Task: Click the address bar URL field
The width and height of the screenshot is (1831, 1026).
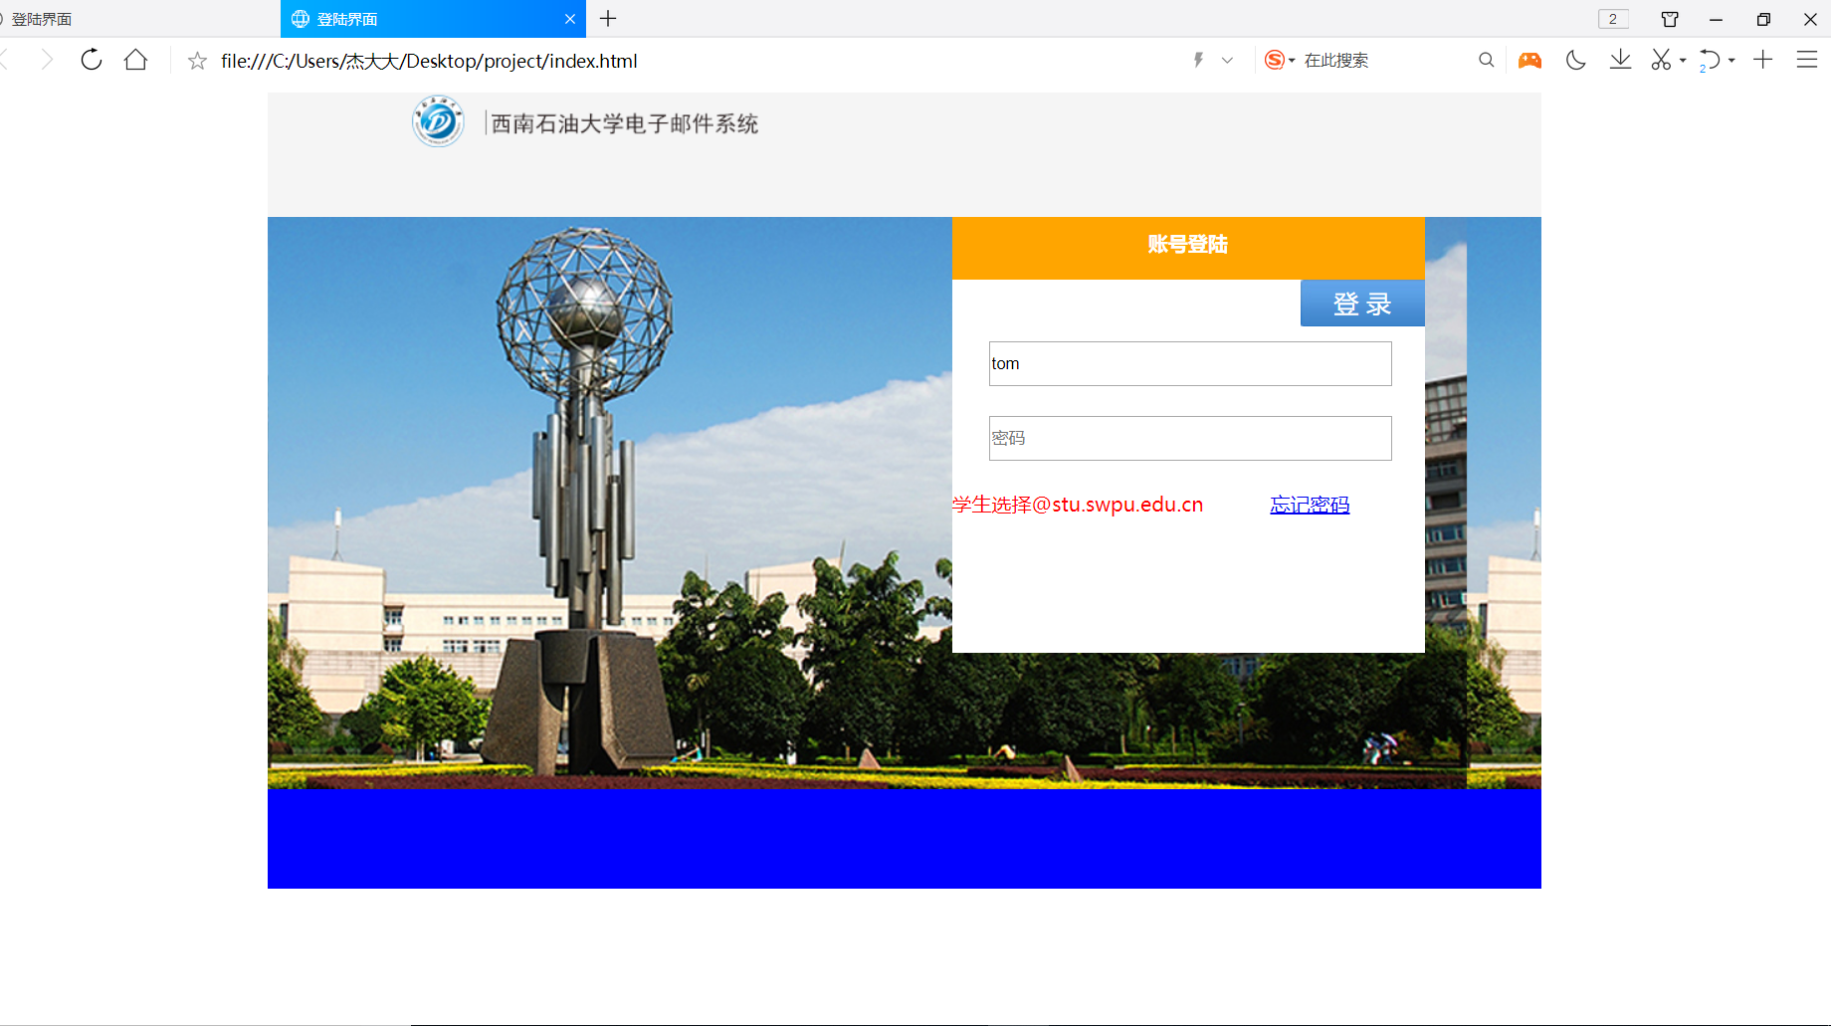Action: point(697,61)
